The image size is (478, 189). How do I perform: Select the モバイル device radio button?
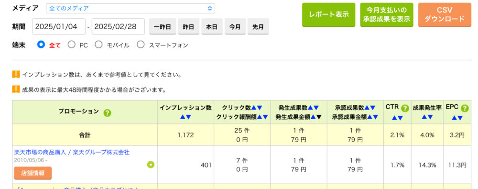98,45
